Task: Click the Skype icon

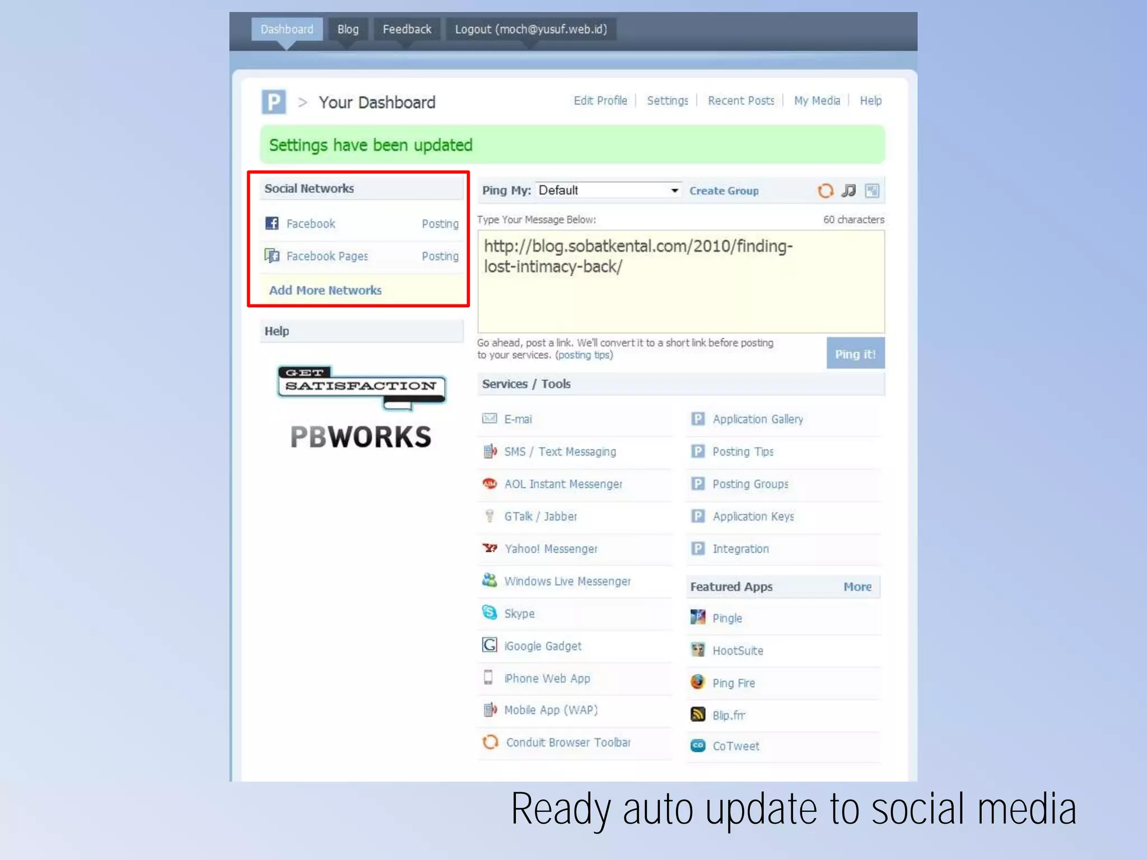Action: point(489,613)
